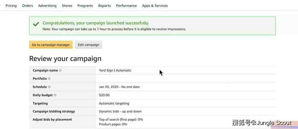Open the Stores menu

[x=67, y=6]
